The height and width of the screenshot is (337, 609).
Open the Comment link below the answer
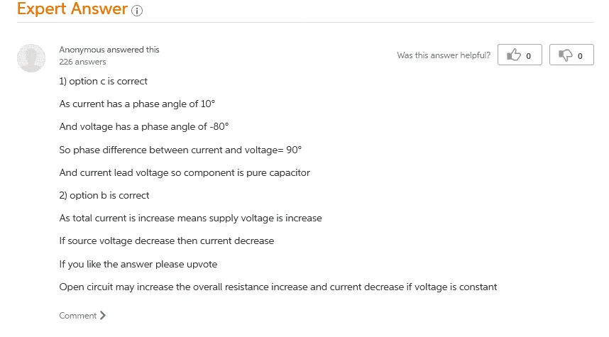77,316
